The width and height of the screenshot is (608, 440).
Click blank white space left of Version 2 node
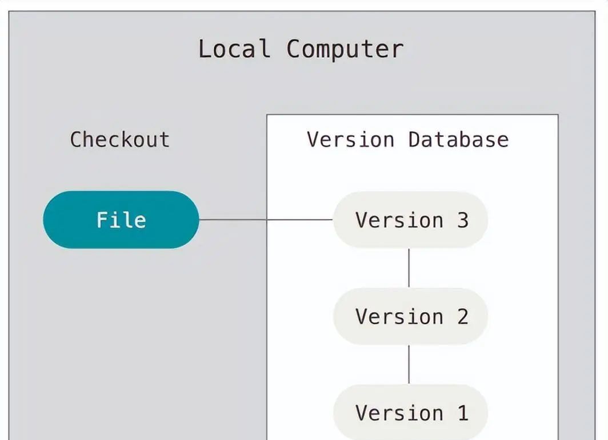(300, 316)
